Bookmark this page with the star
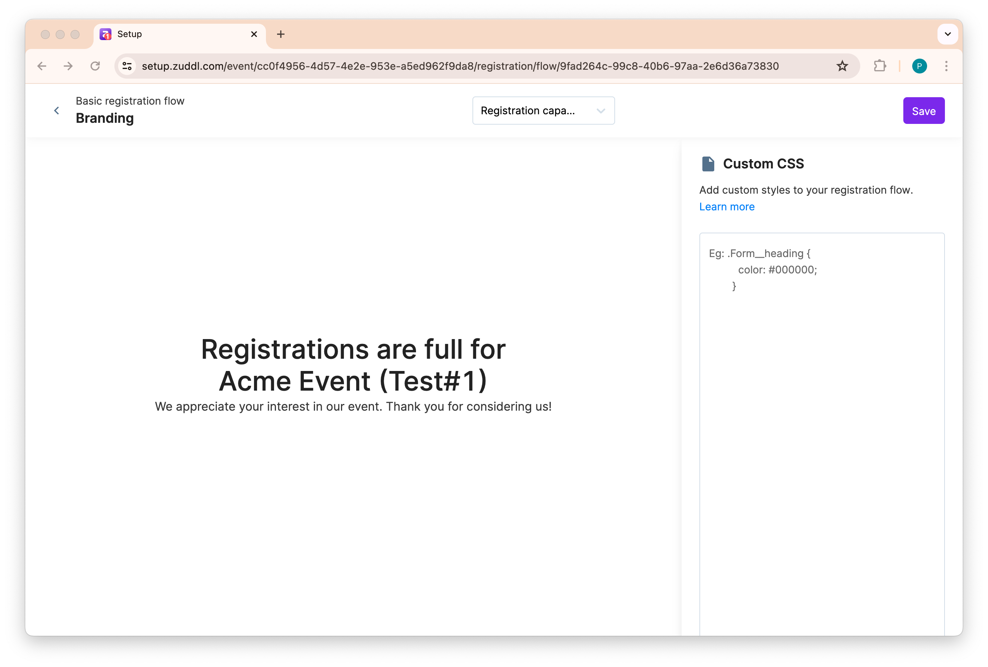Image resolution: width=988 pixels, height=667 pixels. [842, 66]
